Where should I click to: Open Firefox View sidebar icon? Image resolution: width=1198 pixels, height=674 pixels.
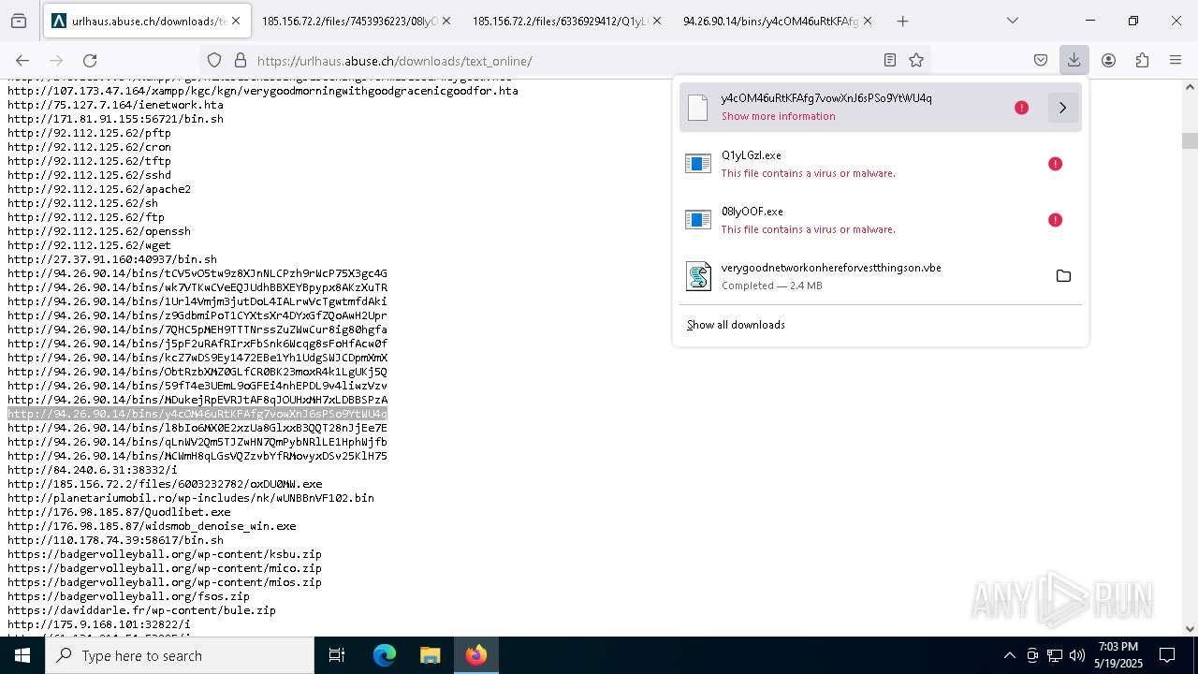click(19, 21)
